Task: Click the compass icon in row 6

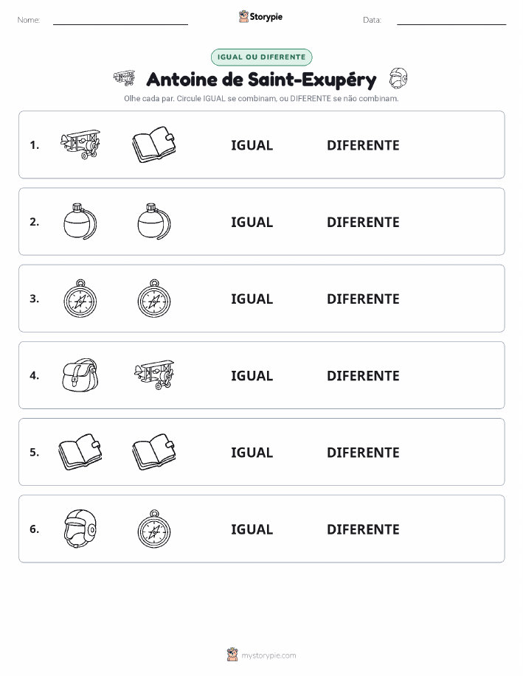Action: coord(154,529)
